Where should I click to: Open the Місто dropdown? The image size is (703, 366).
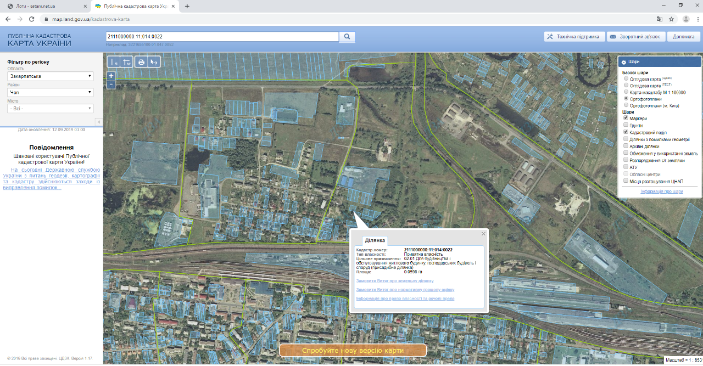pyautogui.click(x=51, y=109)
